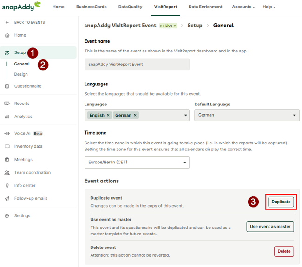This screenshot has height=267, width=302.
Task: Open Meetings in the sidebar
Action: point(23,160)
